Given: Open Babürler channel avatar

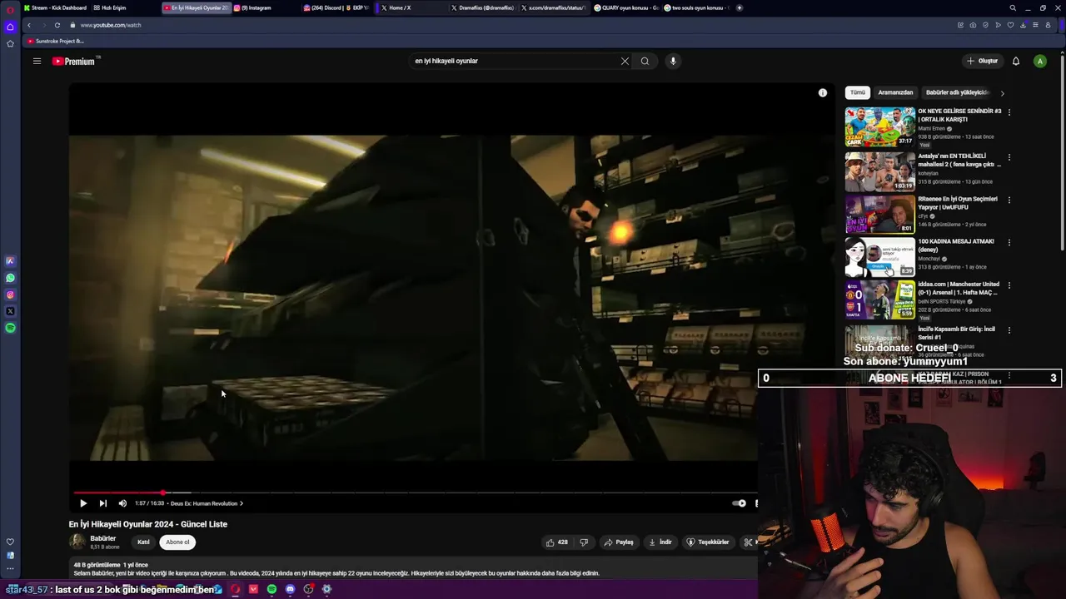Looking at the screenshot, I should tap(77, 542).
